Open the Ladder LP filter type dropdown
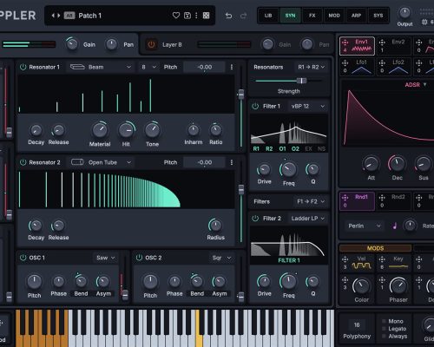Image resolution: width=434 pixels, height=347 pixels. pos(308,219)
